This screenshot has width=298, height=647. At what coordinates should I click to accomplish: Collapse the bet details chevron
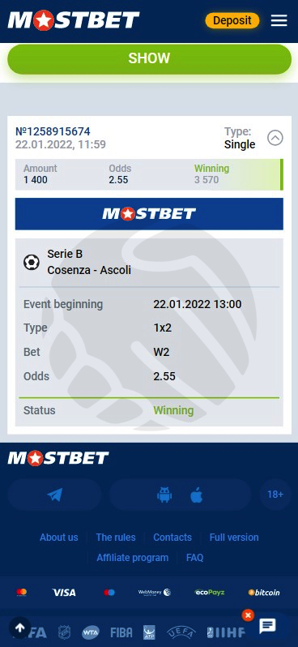(275, 138)
